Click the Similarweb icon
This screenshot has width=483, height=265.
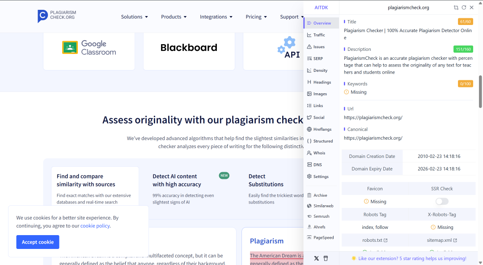pos(309,206)
